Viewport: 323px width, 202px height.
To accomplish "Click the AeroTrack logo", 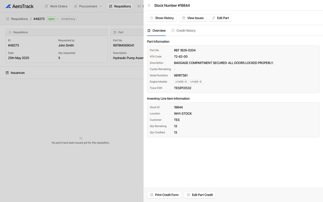I will (19, 6).
